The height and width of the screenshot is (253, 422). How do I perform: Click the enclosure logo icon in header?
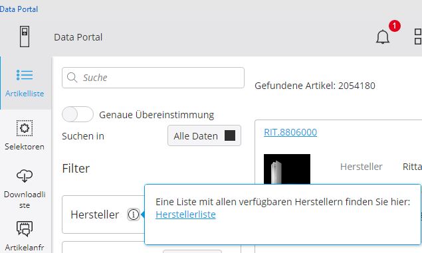(25, 37)
